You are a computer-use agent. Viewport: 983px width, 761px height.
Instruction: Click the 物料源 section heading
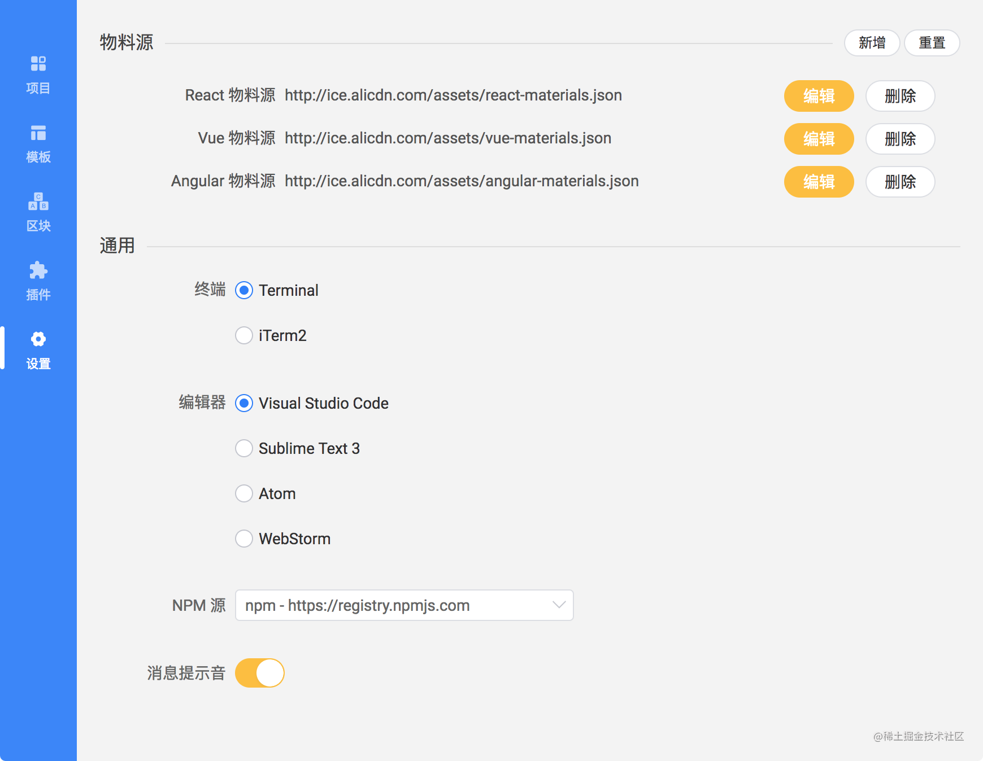(127, 42)
